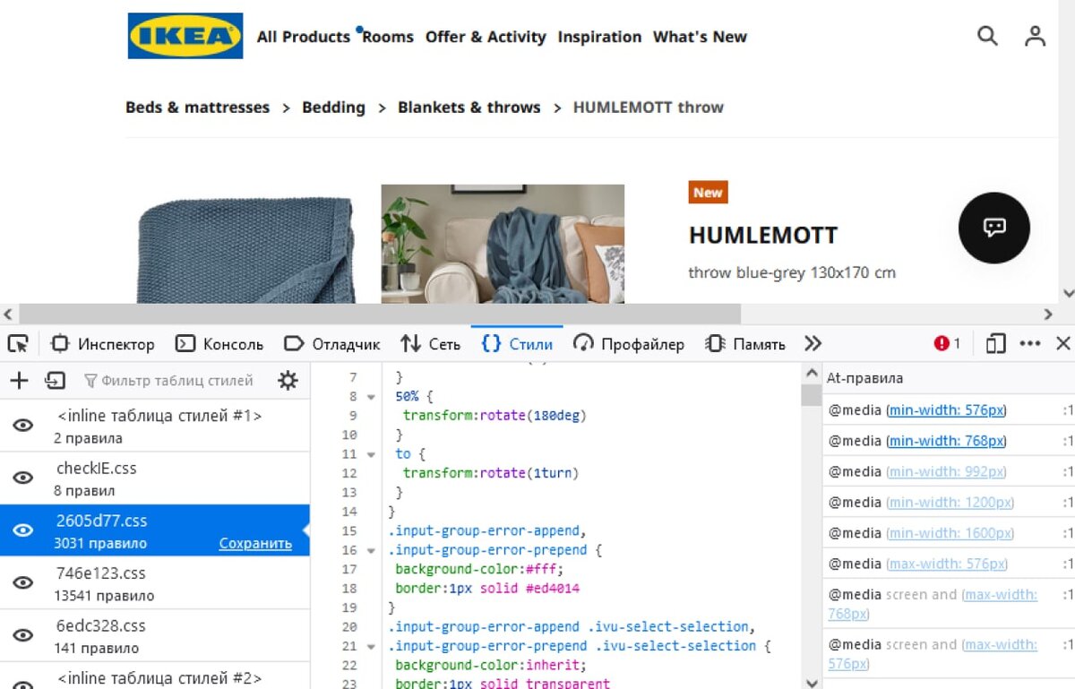The image size is (1075, 689).
Task: Open the chat bubble button
Action: (x=994, y=228)
